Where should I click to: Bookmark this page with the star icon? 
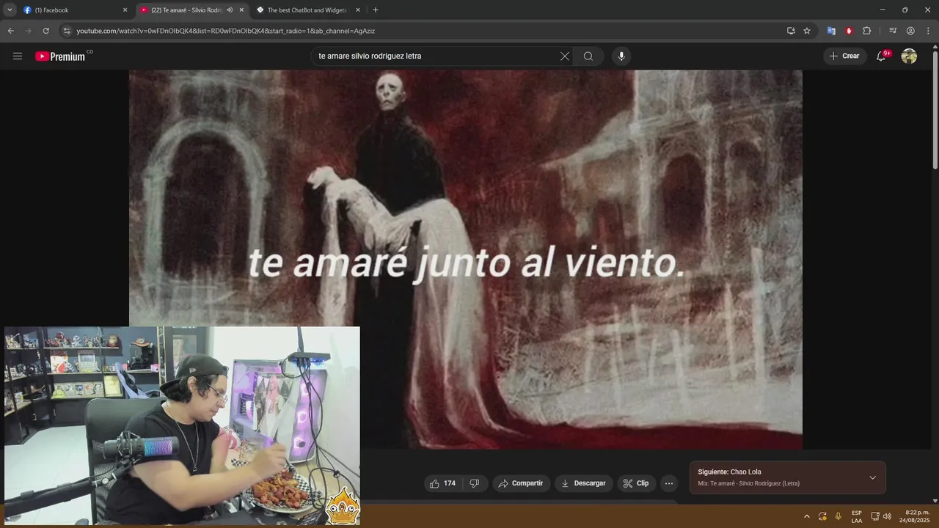point(807,31)
